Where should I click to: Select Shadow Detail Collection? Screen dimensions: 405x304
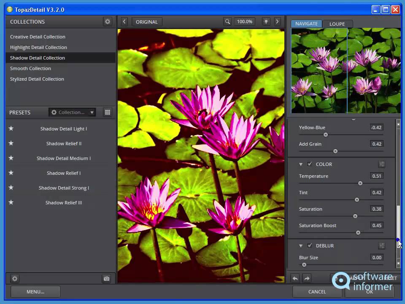(x=60, y=58)
